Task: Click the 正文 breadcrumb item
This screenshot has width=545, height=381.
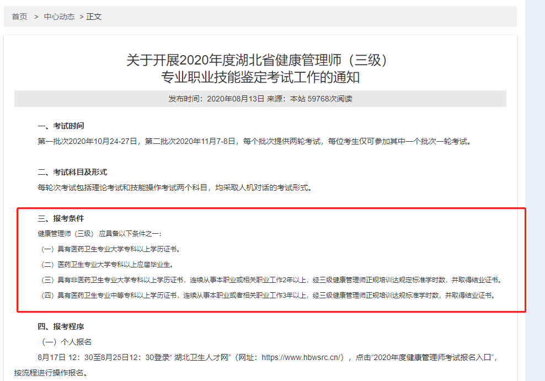Action: pos(94,17)
